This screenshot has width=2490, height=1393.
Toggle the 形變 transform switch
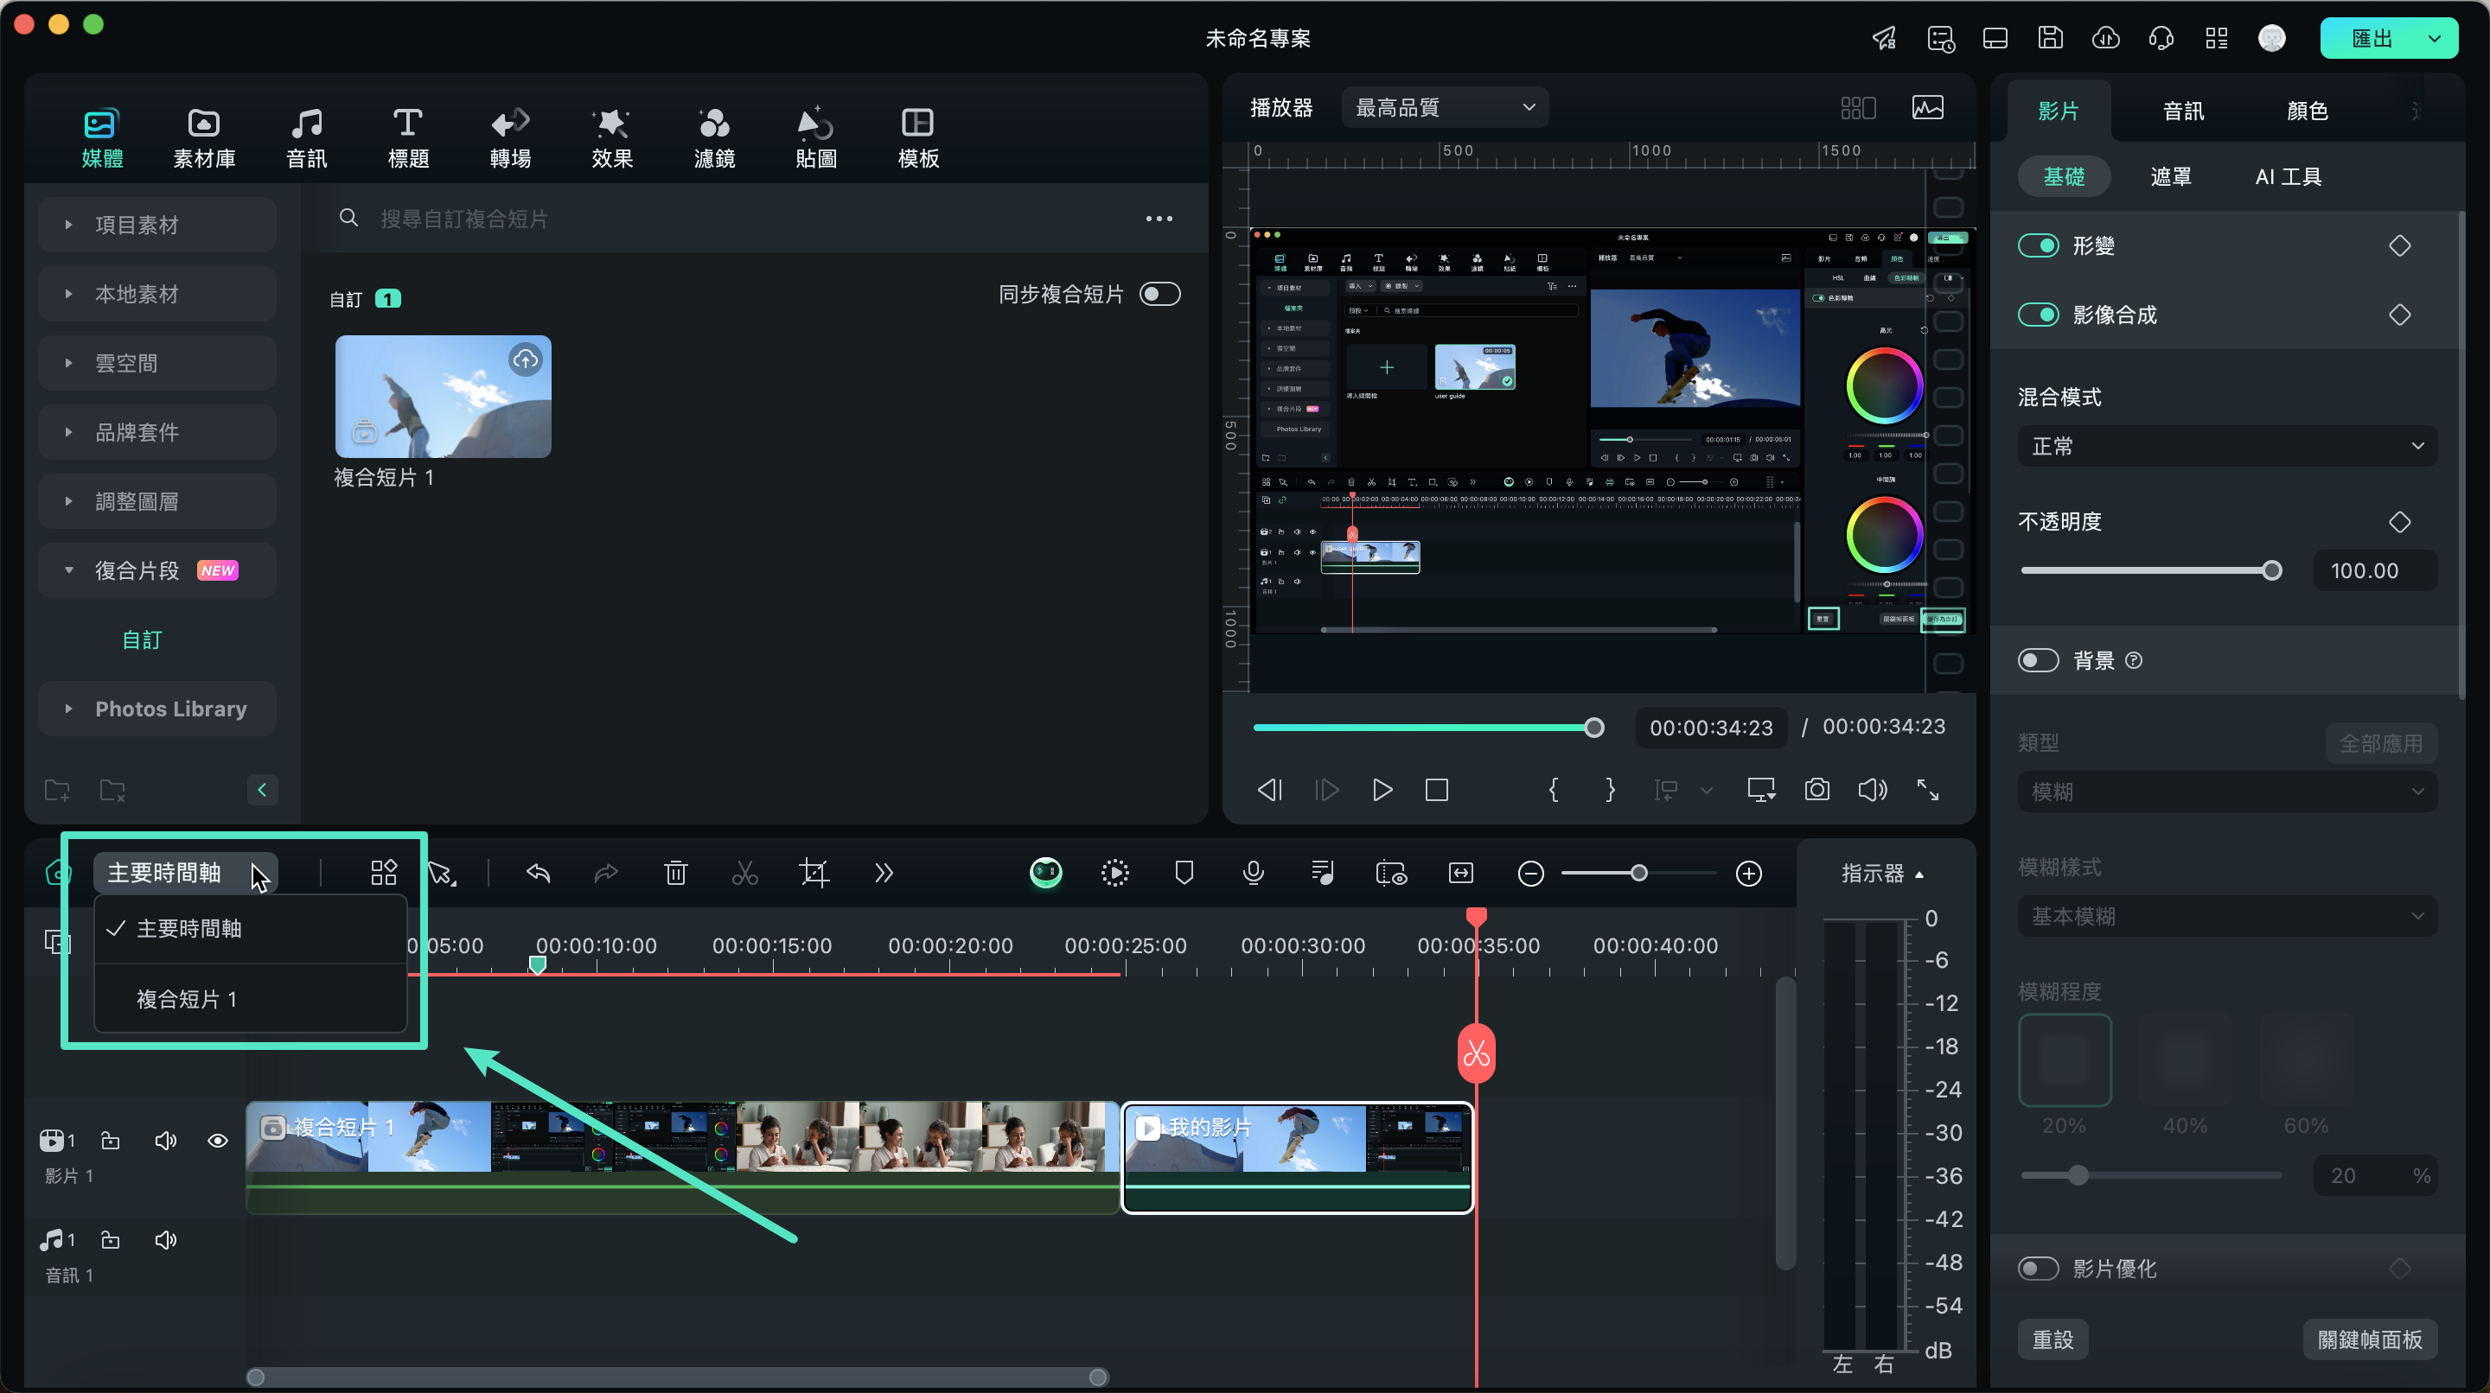pos(2039,245)
